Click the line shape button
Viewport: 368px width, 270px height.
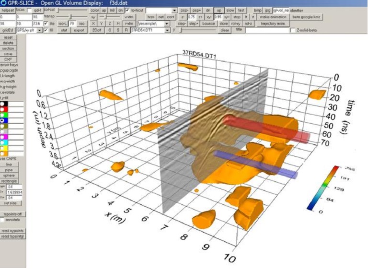click(x=9, y=164)
